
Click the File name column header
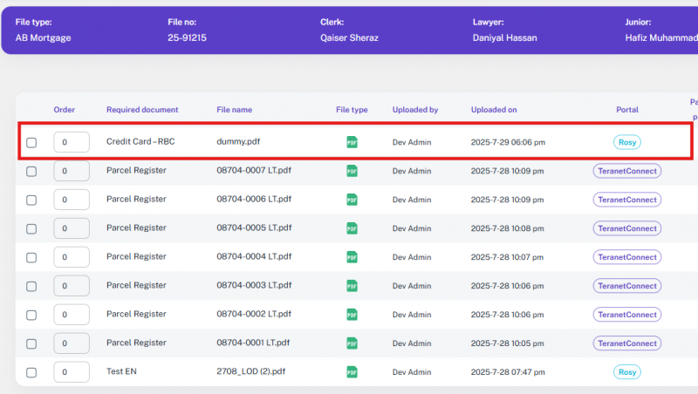coord(234,110)
